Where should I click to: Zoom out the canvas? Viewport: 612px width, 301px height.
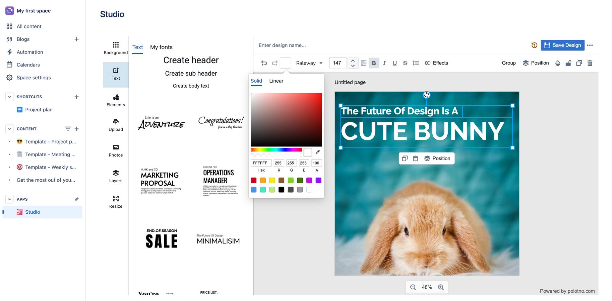click(413, 287)
